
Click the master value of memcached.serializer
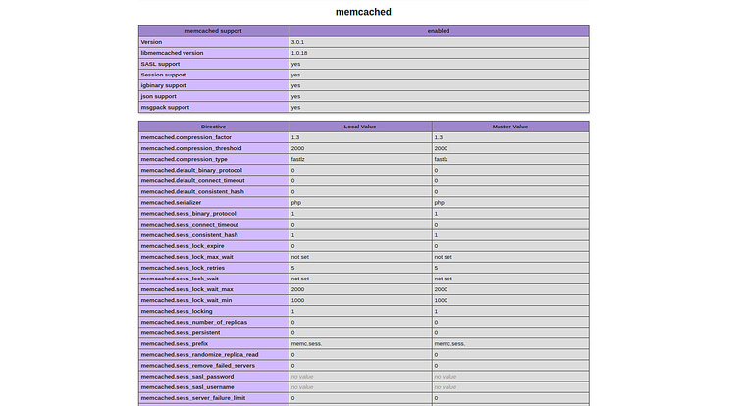[x=440, y=202]
